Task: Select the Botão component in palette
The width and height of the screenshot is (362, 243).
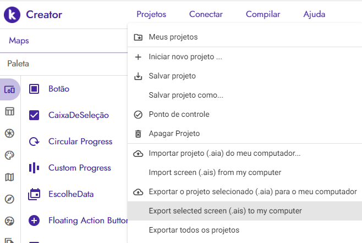Action: (58, 89)
